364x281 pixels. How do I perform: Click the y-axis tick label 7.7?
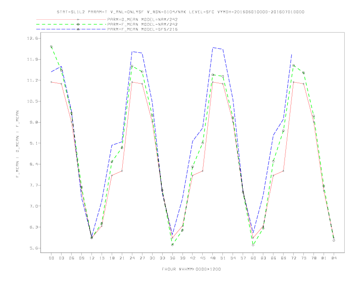pos(34,185)
